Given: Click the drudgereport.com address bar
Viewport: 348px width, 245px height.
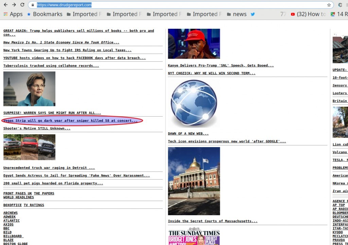Looking at the screenshot, I should click(x=170, y=5).
